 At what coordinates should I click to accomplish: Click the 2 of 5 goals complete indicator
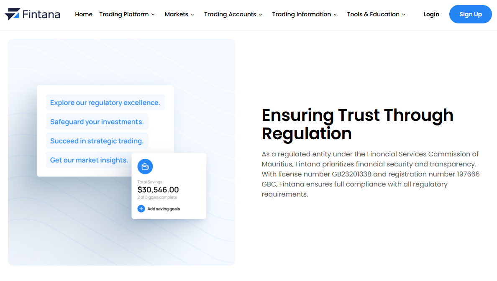coord(159,197)
